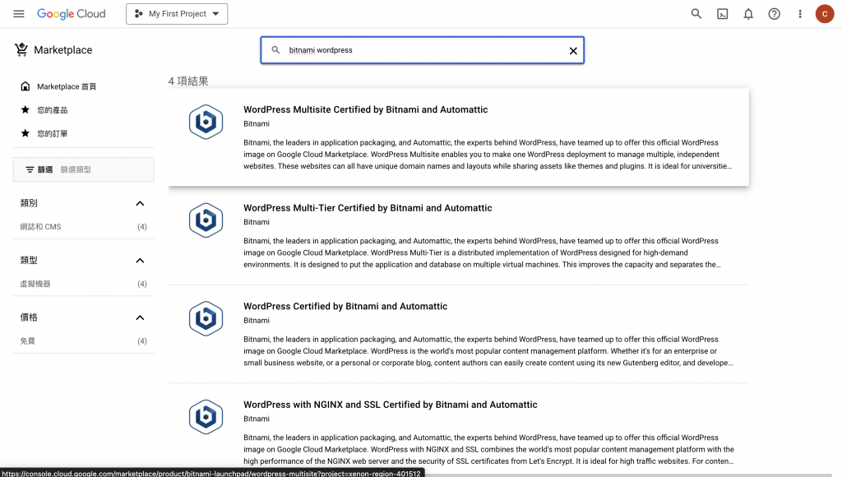Click the Marketplace cart icon
Viewport: 842px width, 477px height.
point(21,49)
